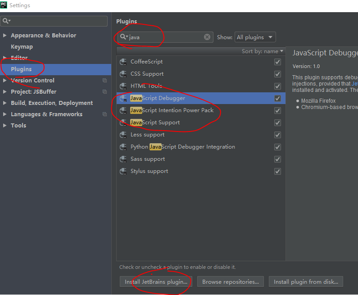Viewport: 358px width, 295px height.
Task: Select the Stylus support row
Action: (x=201, y=171)
